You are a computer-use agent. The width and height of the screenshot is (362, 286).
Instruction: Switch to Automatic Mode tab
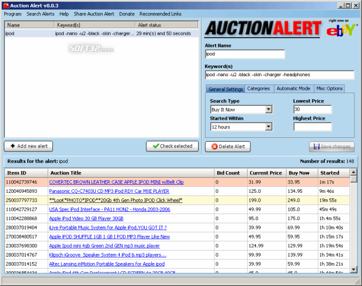(293, 88)
